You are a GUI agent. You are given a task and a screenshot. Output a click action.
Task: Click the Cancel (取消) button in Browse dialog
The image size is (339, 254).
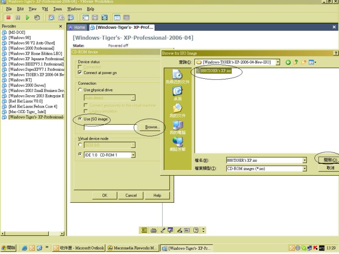tap(330, 168)
